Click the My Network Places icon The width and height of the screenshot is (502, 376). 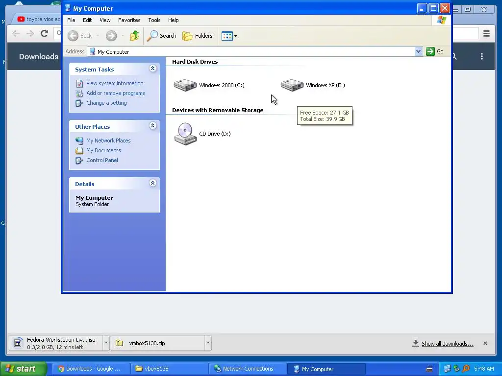coord(79,141)
